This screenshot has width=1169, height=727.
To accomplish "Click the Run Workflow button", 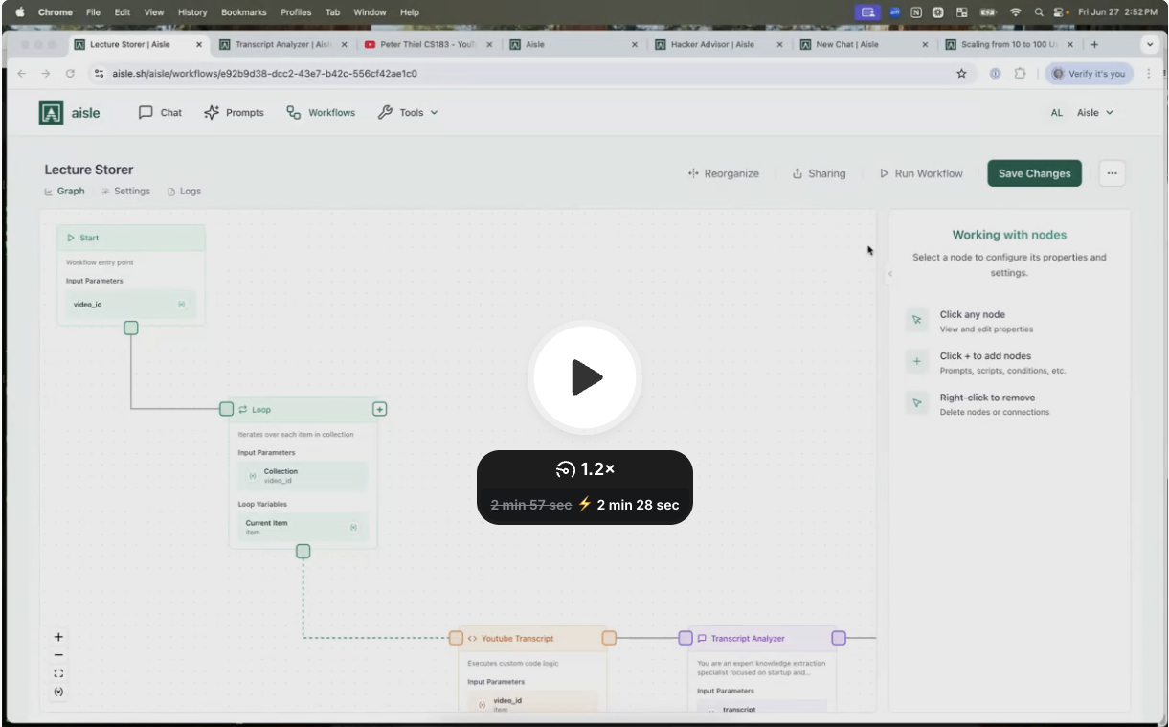I will 921,174.
